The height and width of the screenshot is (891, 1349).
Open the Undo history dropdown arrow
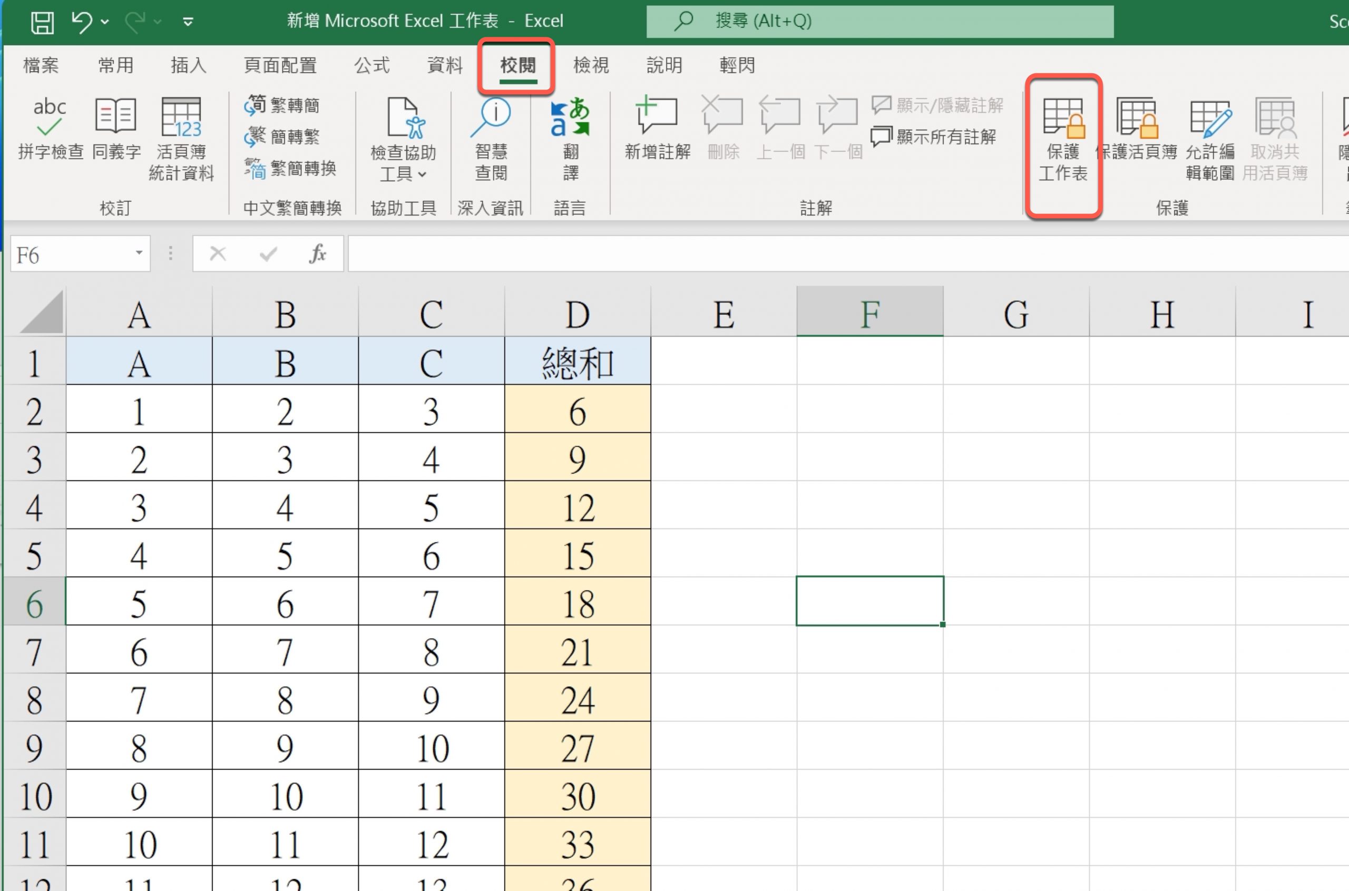[105, 22]
